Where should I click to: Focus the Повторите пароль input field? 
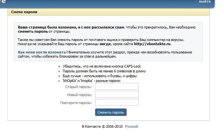(117, 102)
